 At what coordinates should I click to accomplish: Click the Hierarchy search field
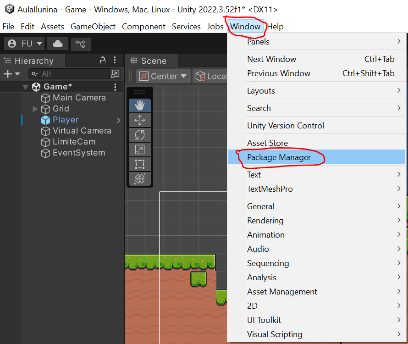pyautogui.click(x=69, y=74)
